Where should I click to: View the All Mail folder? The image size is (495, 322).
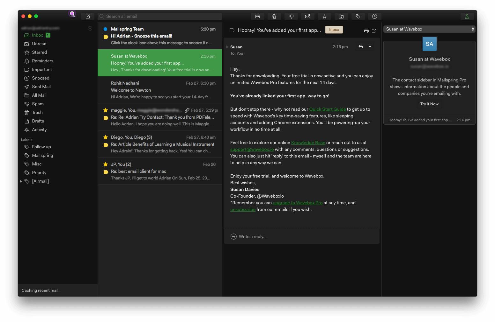[x=39, y=95]
